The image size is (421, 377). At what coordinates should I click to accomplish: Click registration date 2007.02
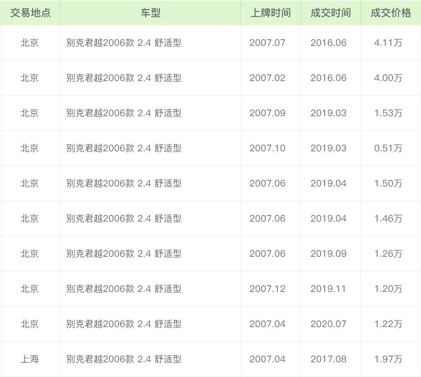pos(267,78)
